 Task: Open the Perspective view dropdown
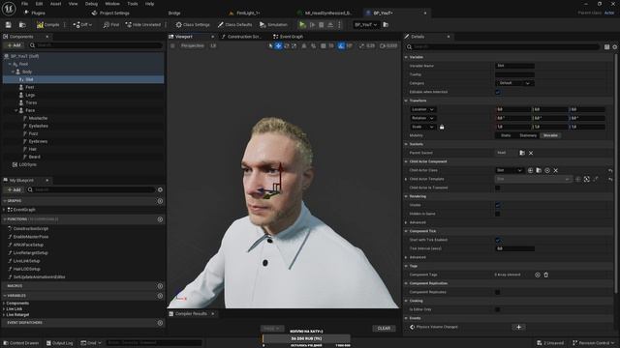tap(192, 45)
